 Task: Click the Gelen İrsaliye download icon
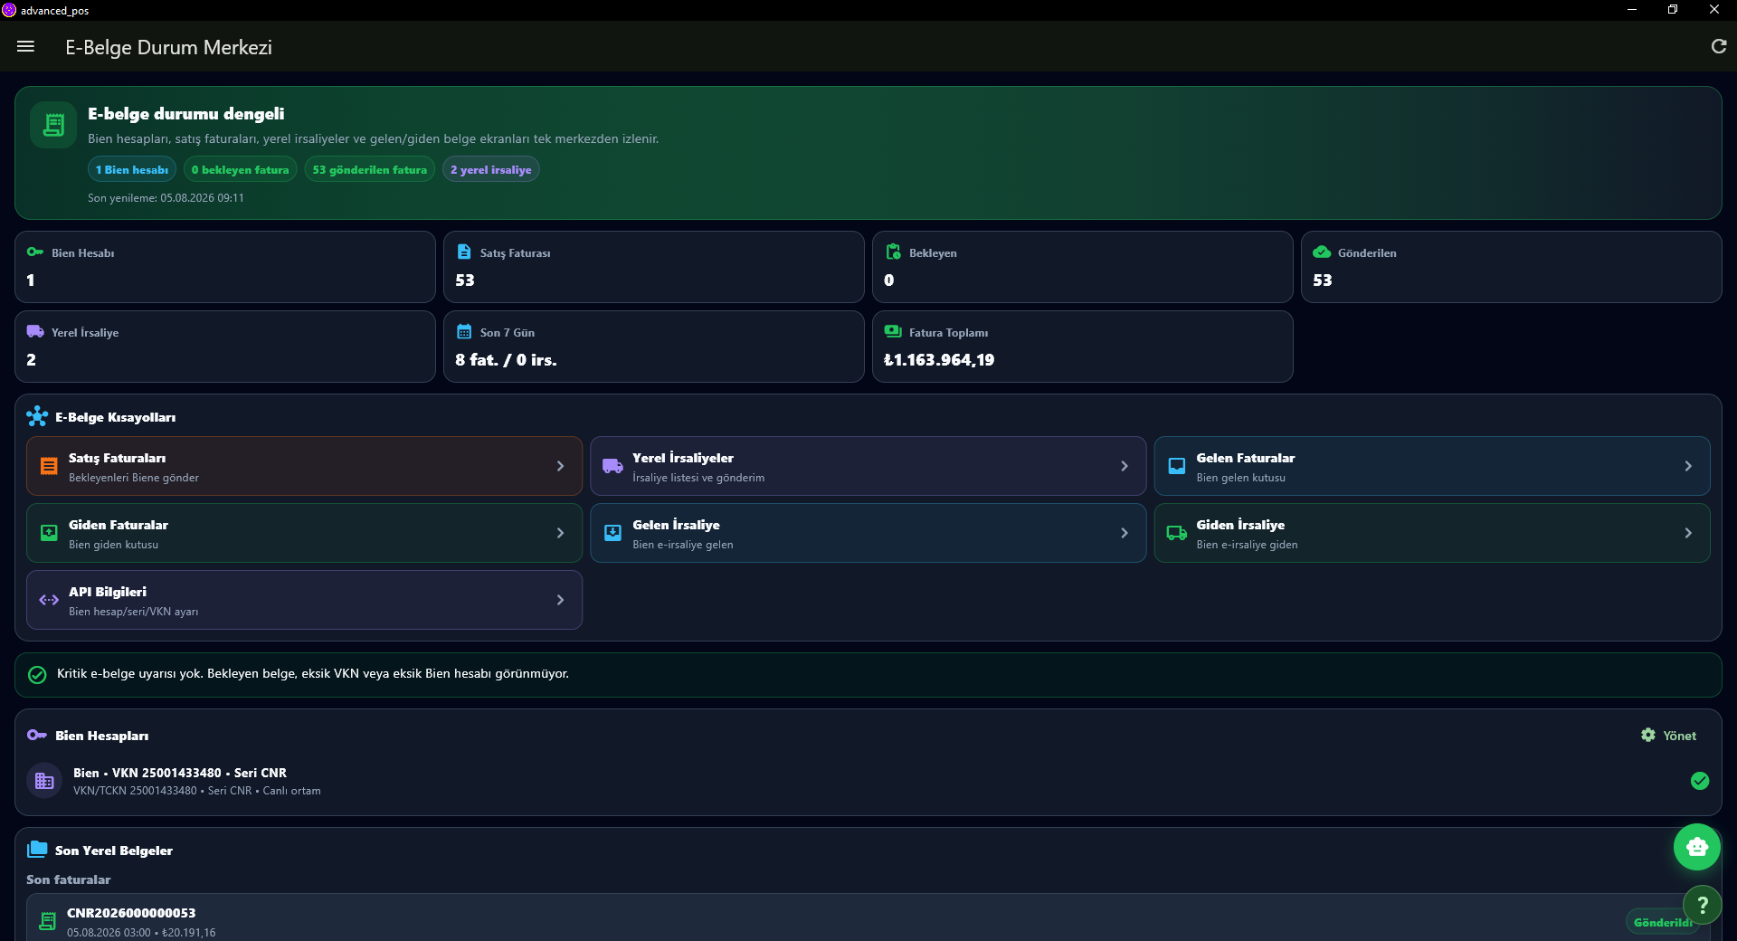tap(612, 533)
